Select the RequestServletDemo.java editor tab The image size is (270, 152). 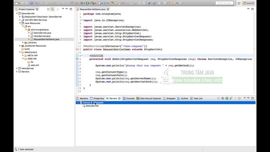[x=92, y=9]
